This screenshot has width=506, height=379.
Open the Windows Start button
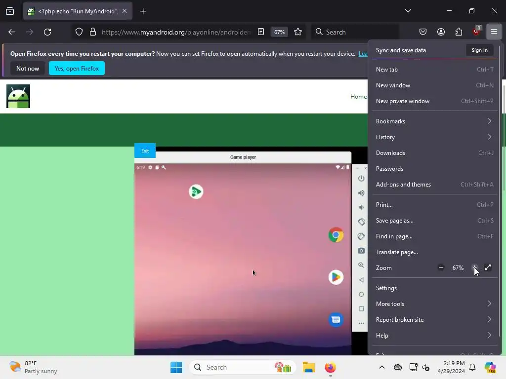click(x=176, y=367)
